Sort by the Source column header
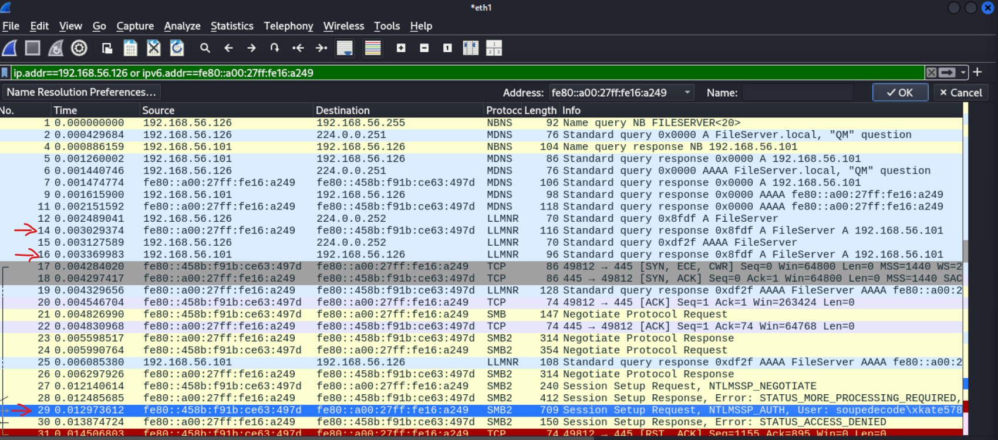The image size is (998, 440). point(227,110)
